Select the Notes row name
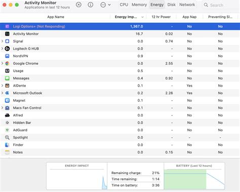240x192 pixels. (18, 152)
